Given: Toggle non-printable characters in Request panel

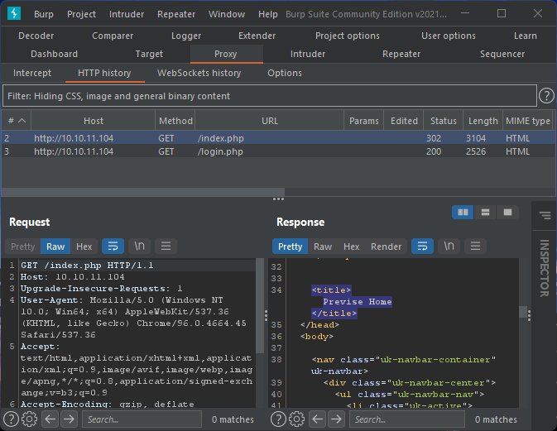Looking at the screenshot, I should 139,247.
